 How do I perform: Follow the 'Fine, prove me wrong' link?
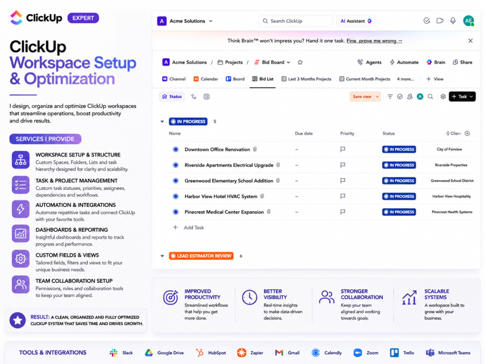click(374, 41)
